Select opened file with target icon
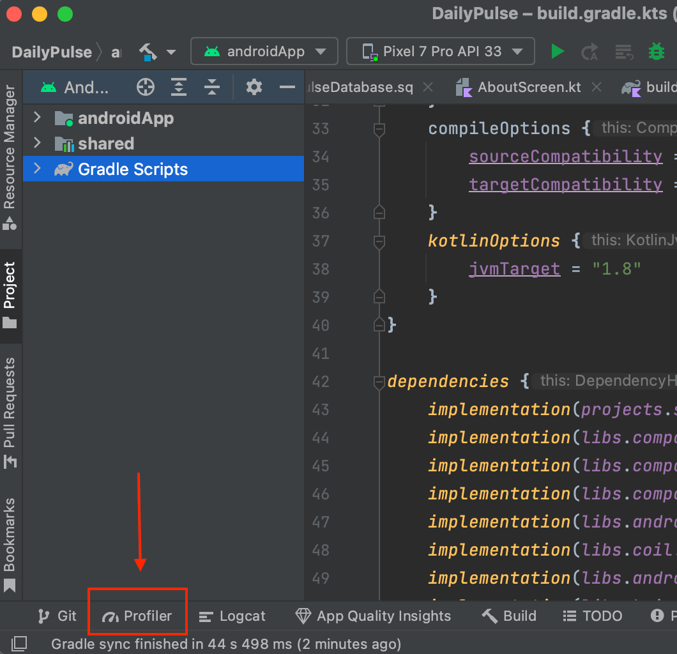The image size is (677, 654). click(x=146, y=87)
